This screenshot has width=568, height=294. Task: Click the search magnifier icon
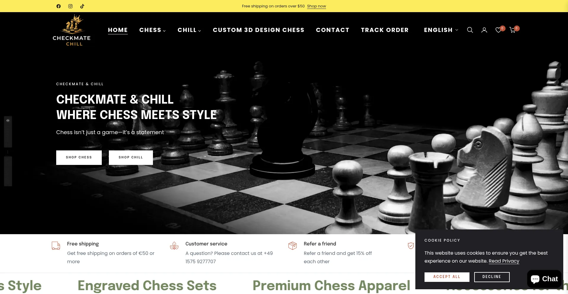(470, 30)
